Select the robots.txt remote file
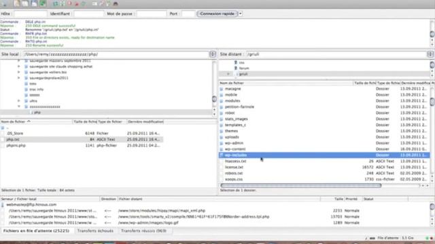435x244 pixels. pyautogui.click(x=324, y=174)
